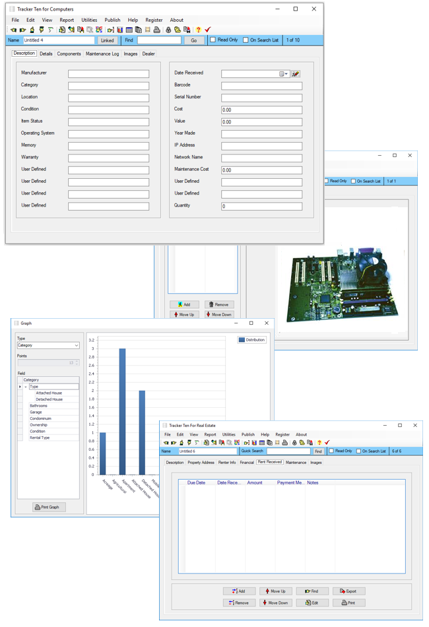
Task: Click red checkmark icon in Computers toolbar
Action: tap(207, 30)
